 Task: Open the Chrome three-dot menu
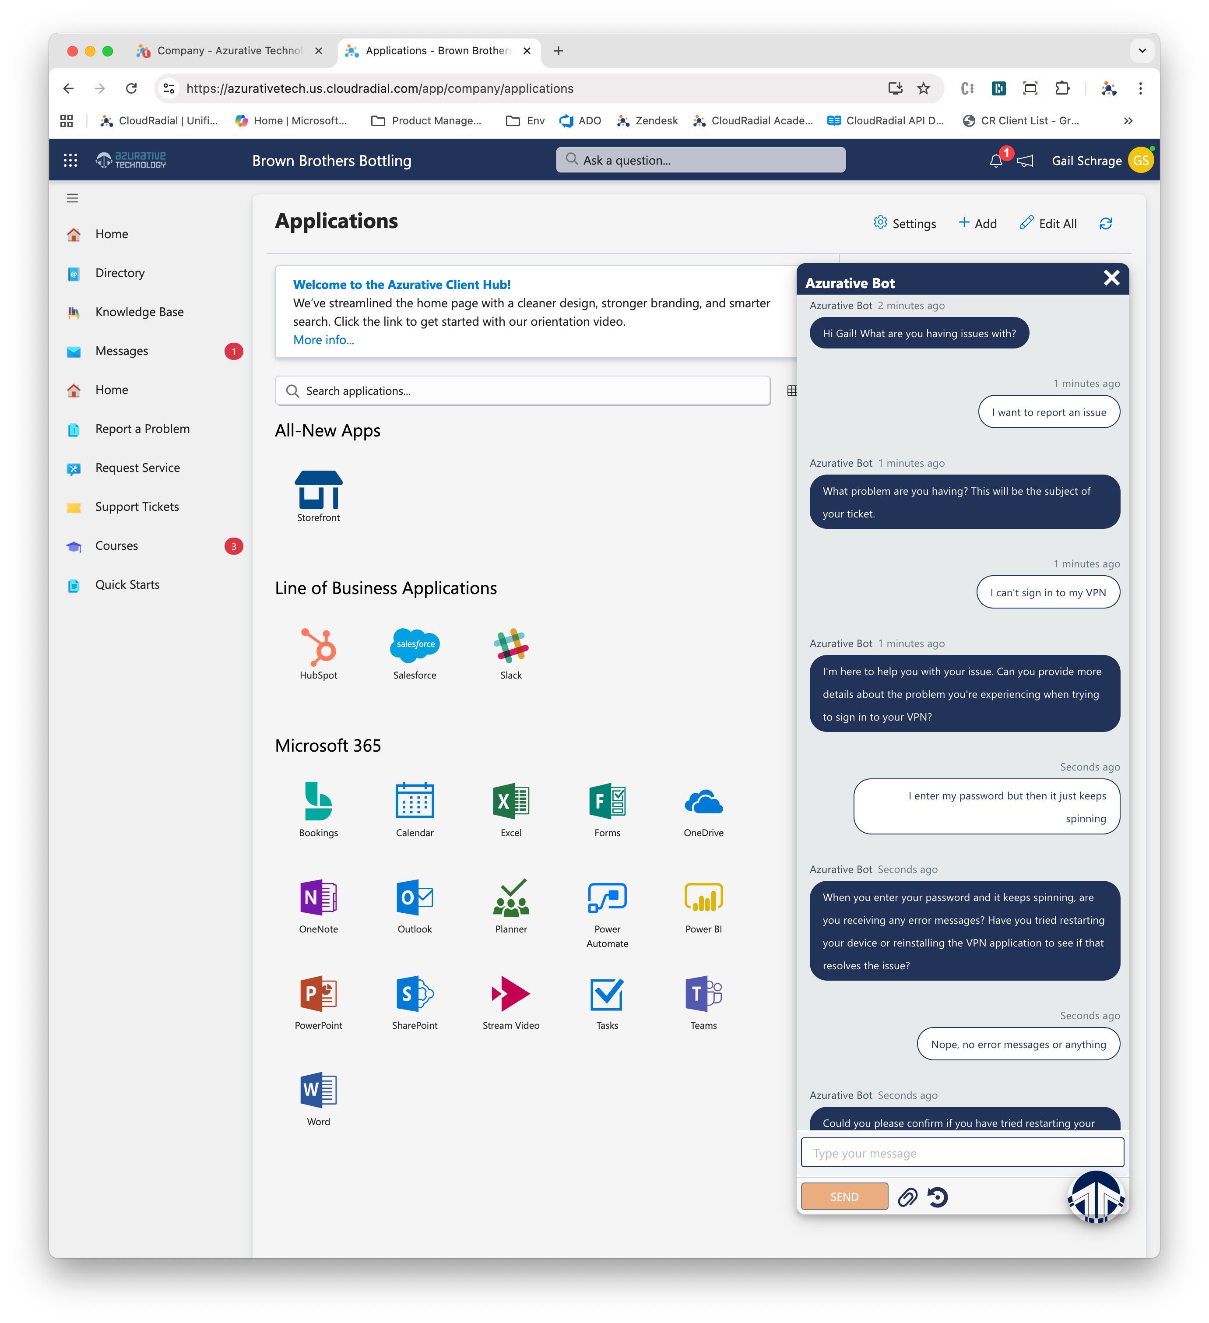1140,88
